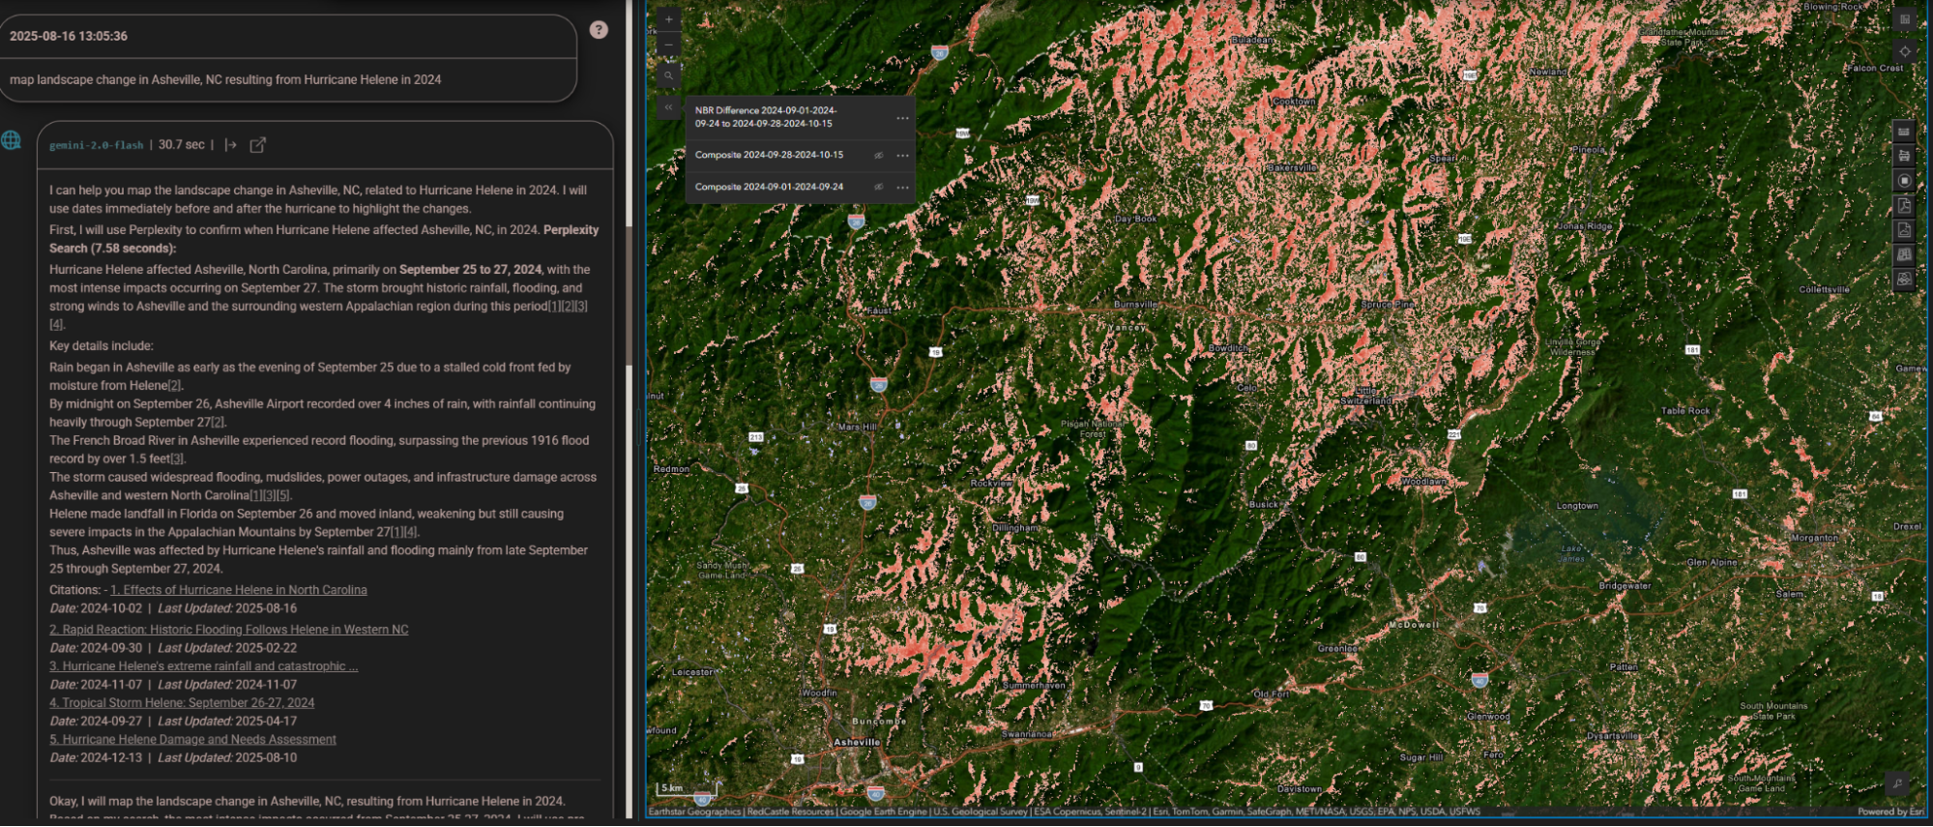Open options for Composite 2024-09-01-2024-09-24 layer
This screenshot has height=827, width=1933.
(x=902, y=188)
